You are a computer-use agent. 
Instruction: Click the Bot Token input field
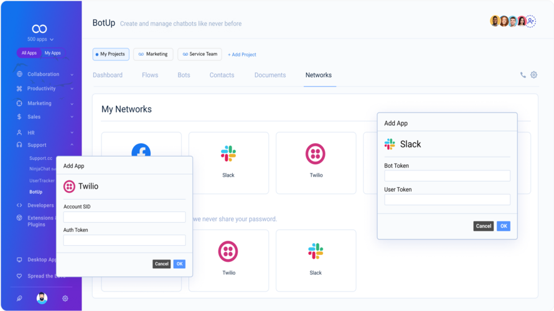pyautogui.click(x=448, y=176)
